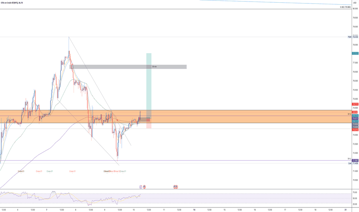The width and height of the screenshot is (359, 212).
Task: Click the 70.500 price axis label
Action: (x=355, y=180)
